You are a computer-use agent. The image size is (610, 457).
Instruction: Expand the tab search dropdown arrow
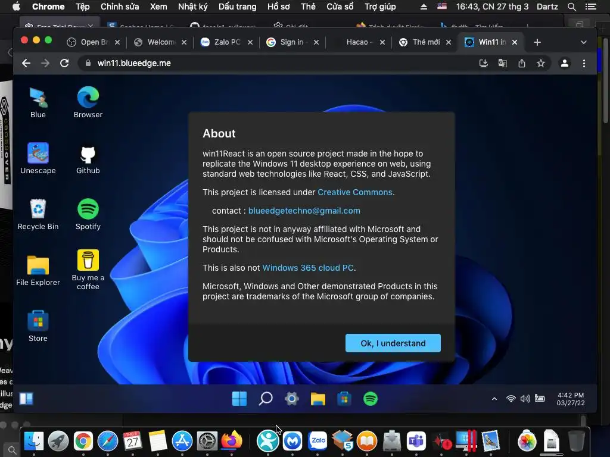[584, 42]
